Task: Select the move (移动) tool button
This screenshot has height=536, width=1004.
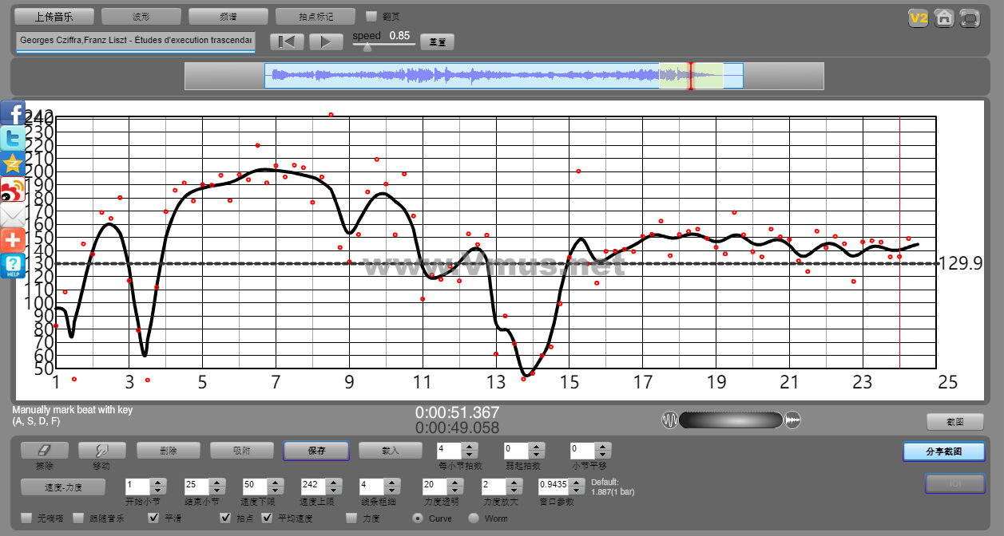Action: (101, 451)
